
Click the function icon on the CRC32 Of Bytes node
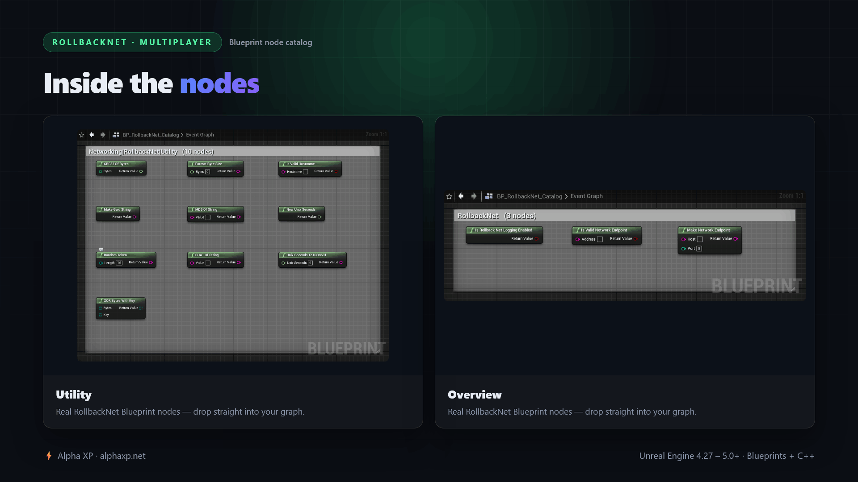(x=101, y=164)
